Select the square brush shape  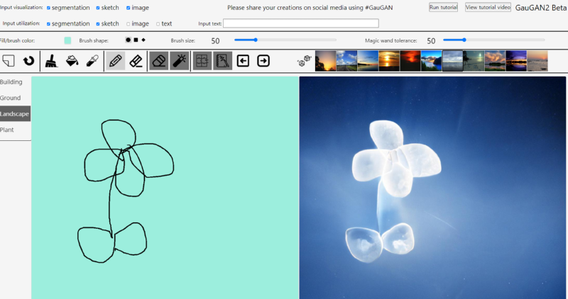point(136,40)
